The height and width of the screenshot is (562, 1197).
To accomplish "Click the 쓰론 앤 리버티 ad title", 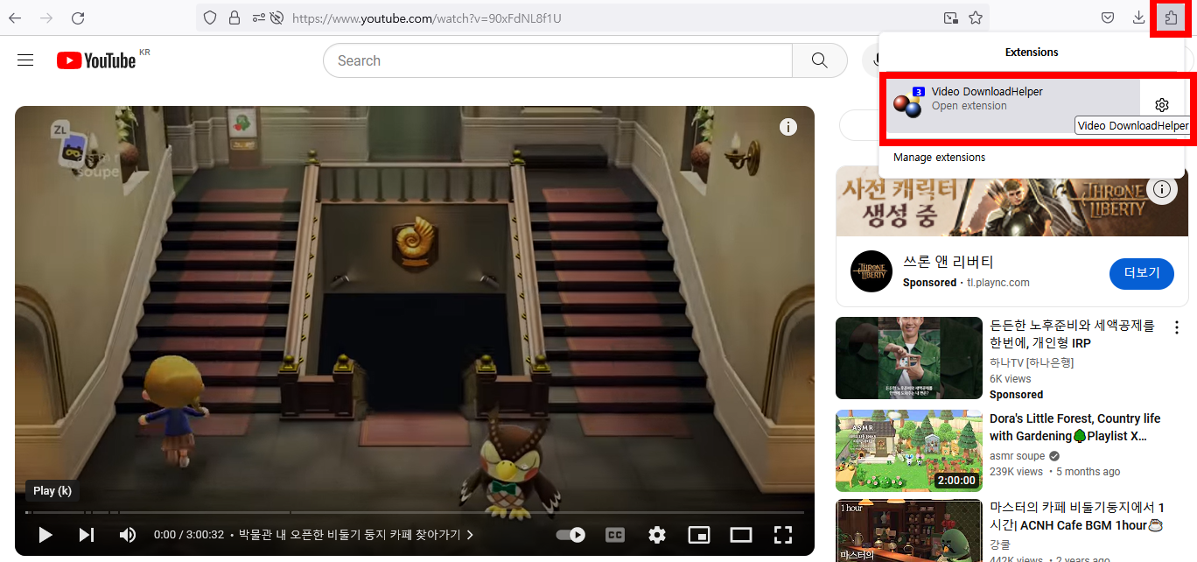I will [948, 261].
